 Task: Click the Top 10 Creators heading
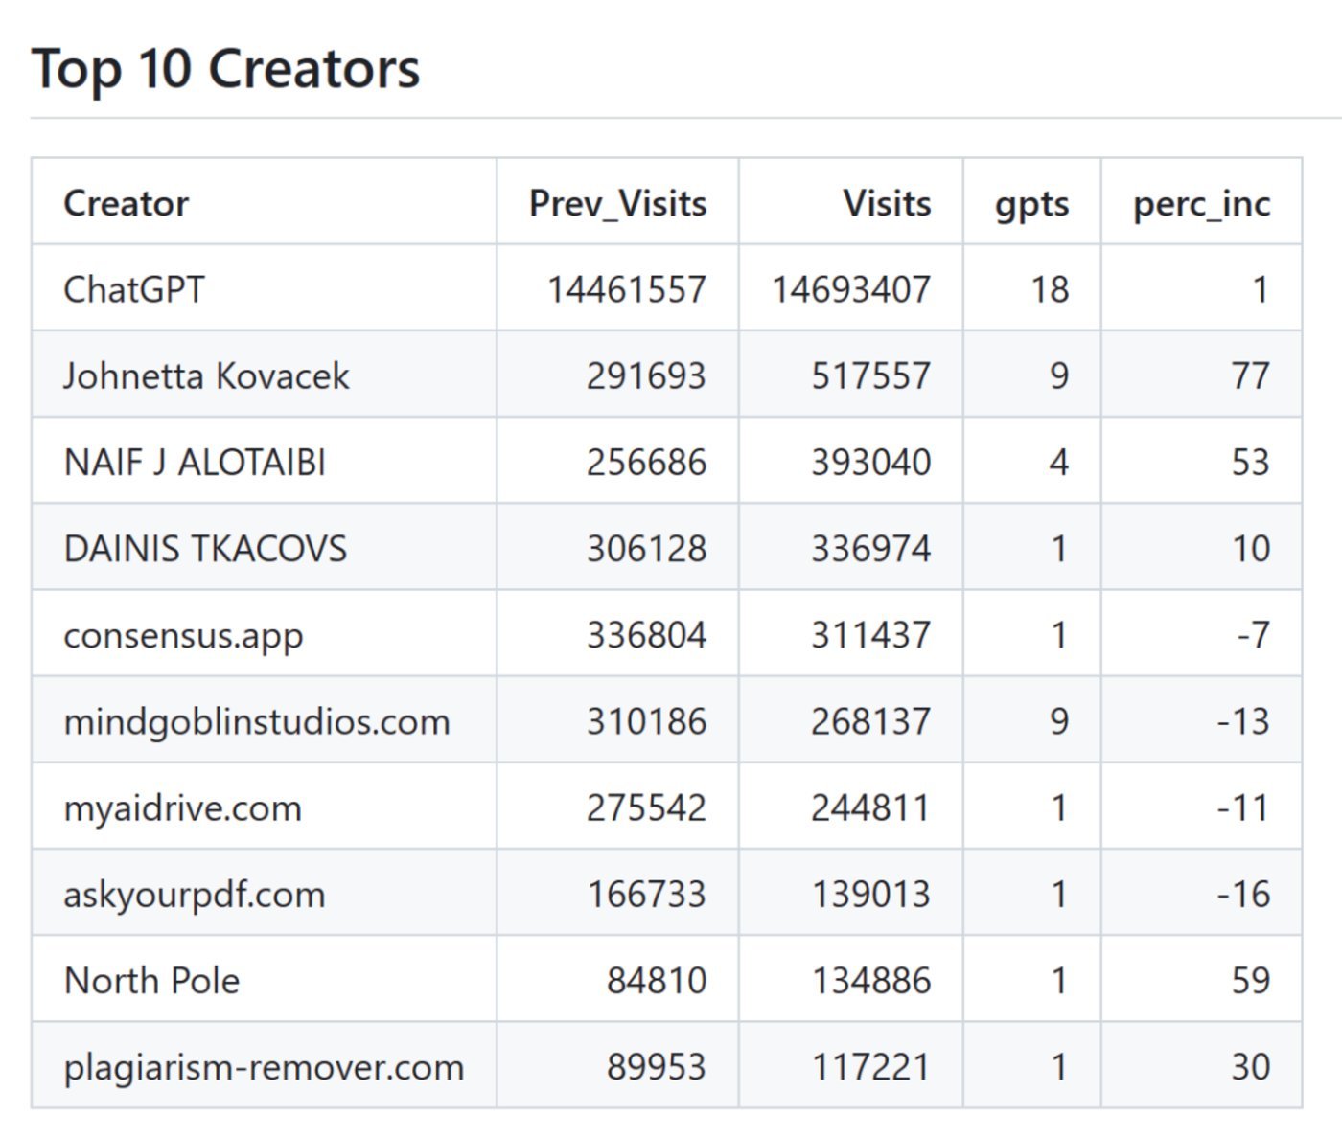point(226,69)
